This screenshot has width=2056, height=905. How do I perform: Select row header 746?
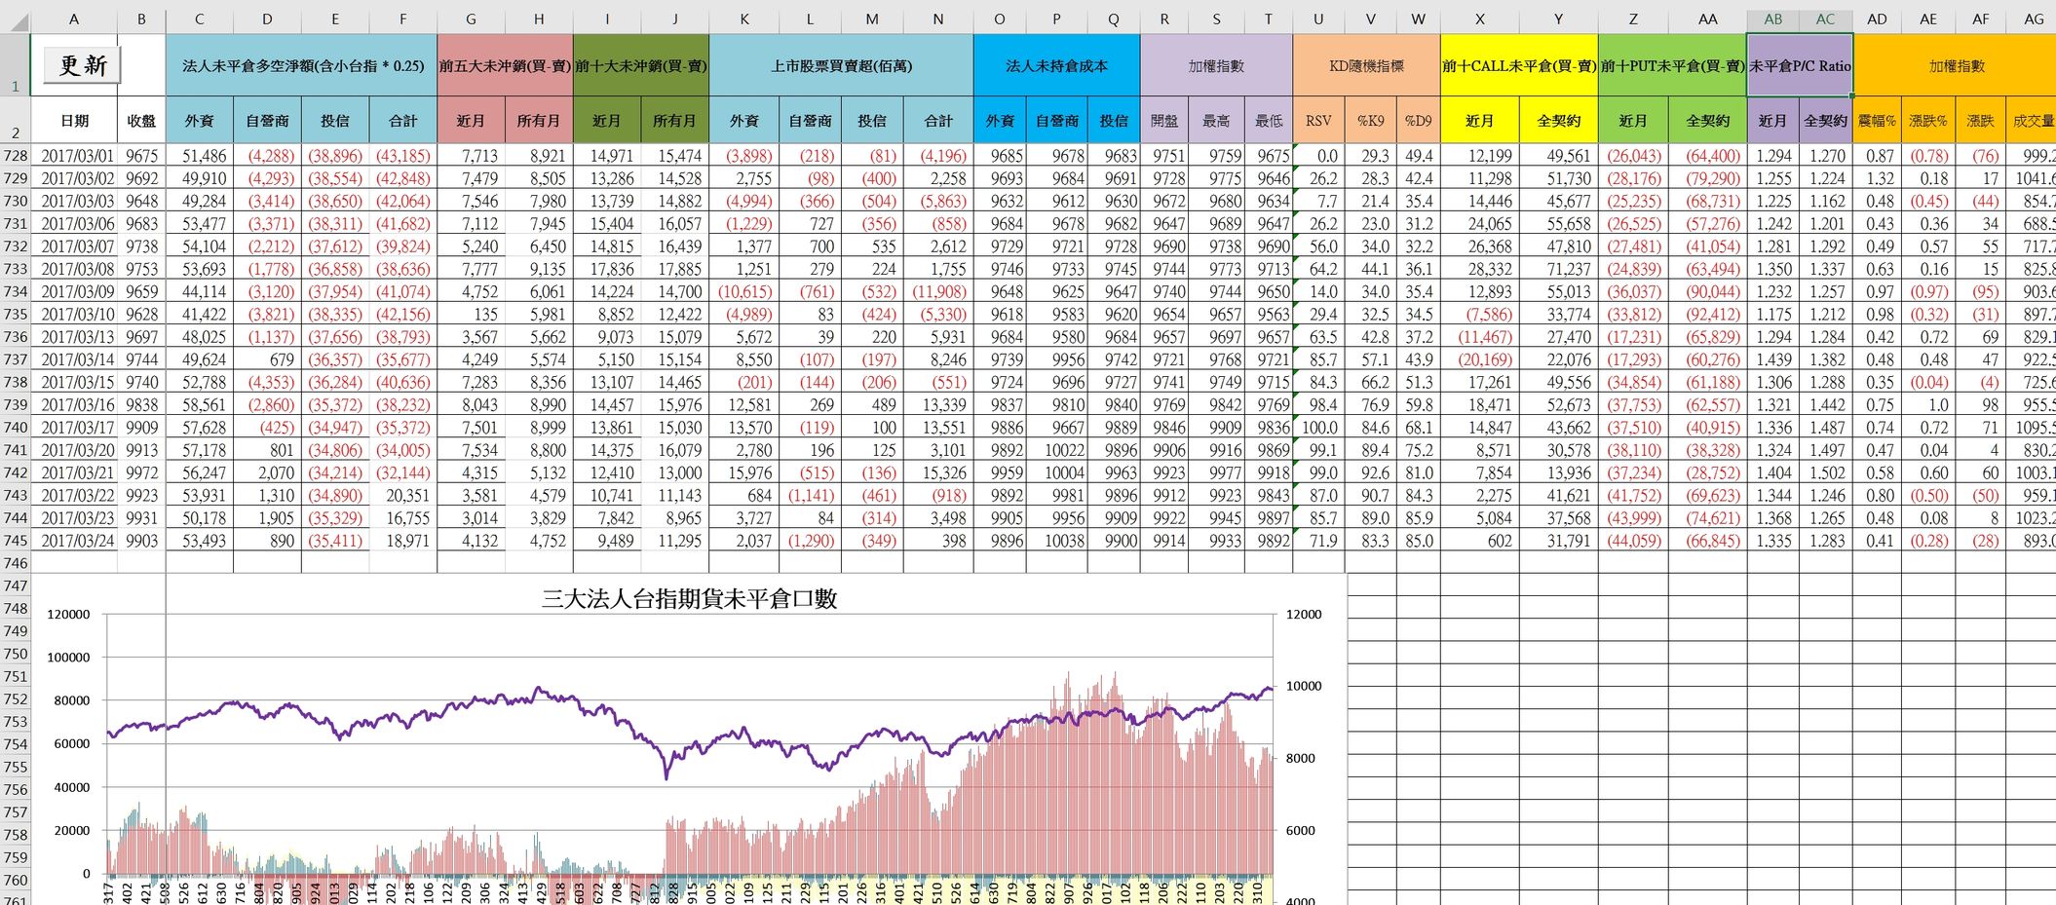click(x=15, y=563)
